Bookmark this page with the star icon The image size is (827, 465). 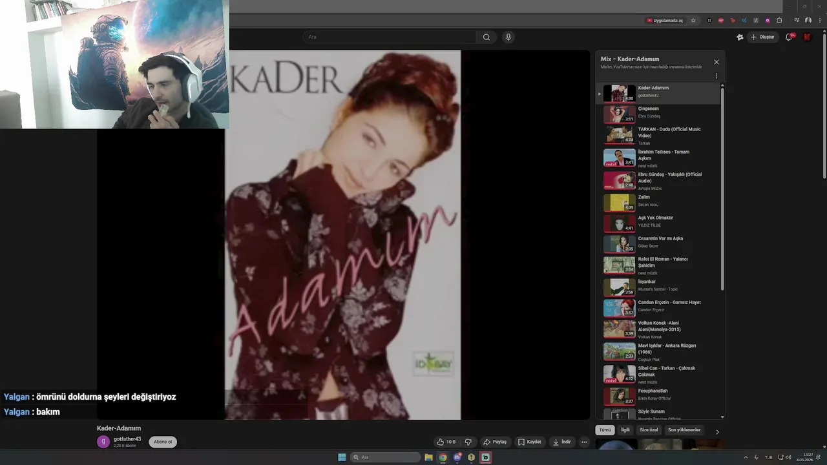pos(693,20)
